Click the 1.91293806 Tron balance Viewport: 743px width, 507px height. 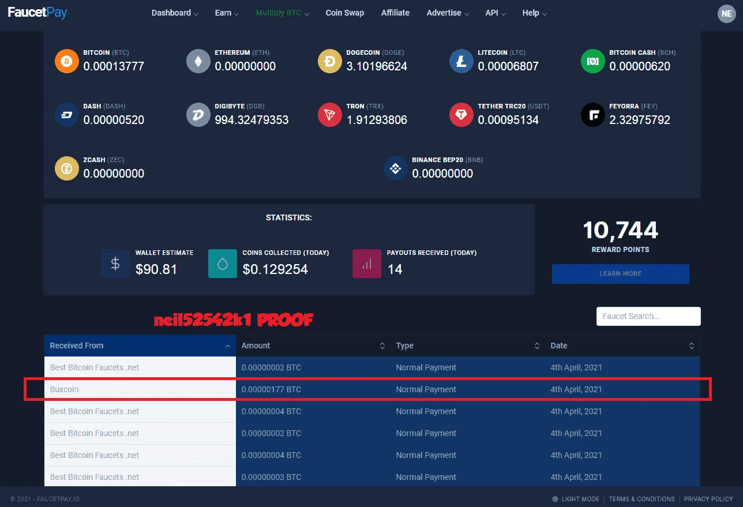pyautogui.click(x=377, y=120)
